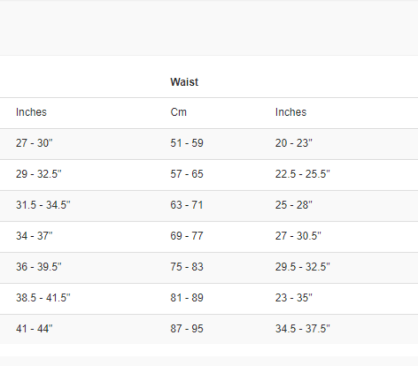Select the 38.5 - 41.5" cell

click(x=43, y=298)
